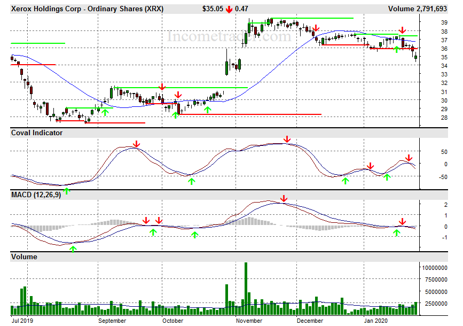Click the red sell arrow at MACD's November peak
This screenshot has height=326, width=463.
point(284,198)
